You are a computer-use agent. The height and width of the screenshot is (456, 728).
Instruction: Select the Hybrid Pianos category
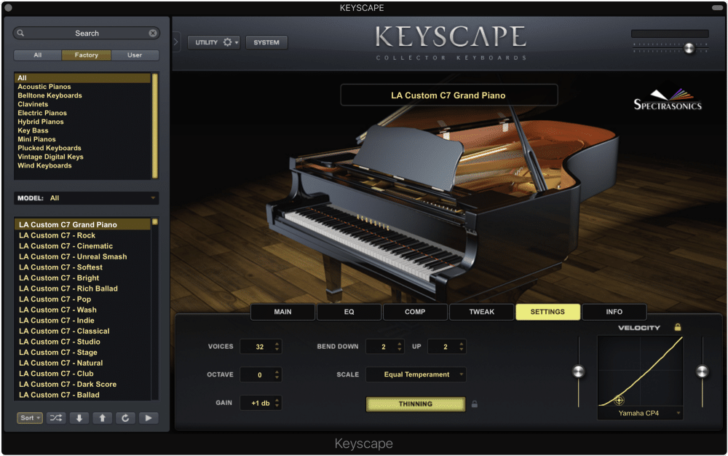pos(40,122)
